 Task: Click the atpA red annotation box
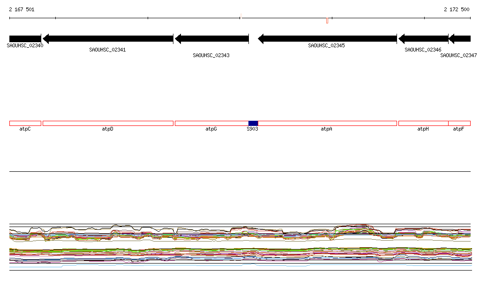328,124
